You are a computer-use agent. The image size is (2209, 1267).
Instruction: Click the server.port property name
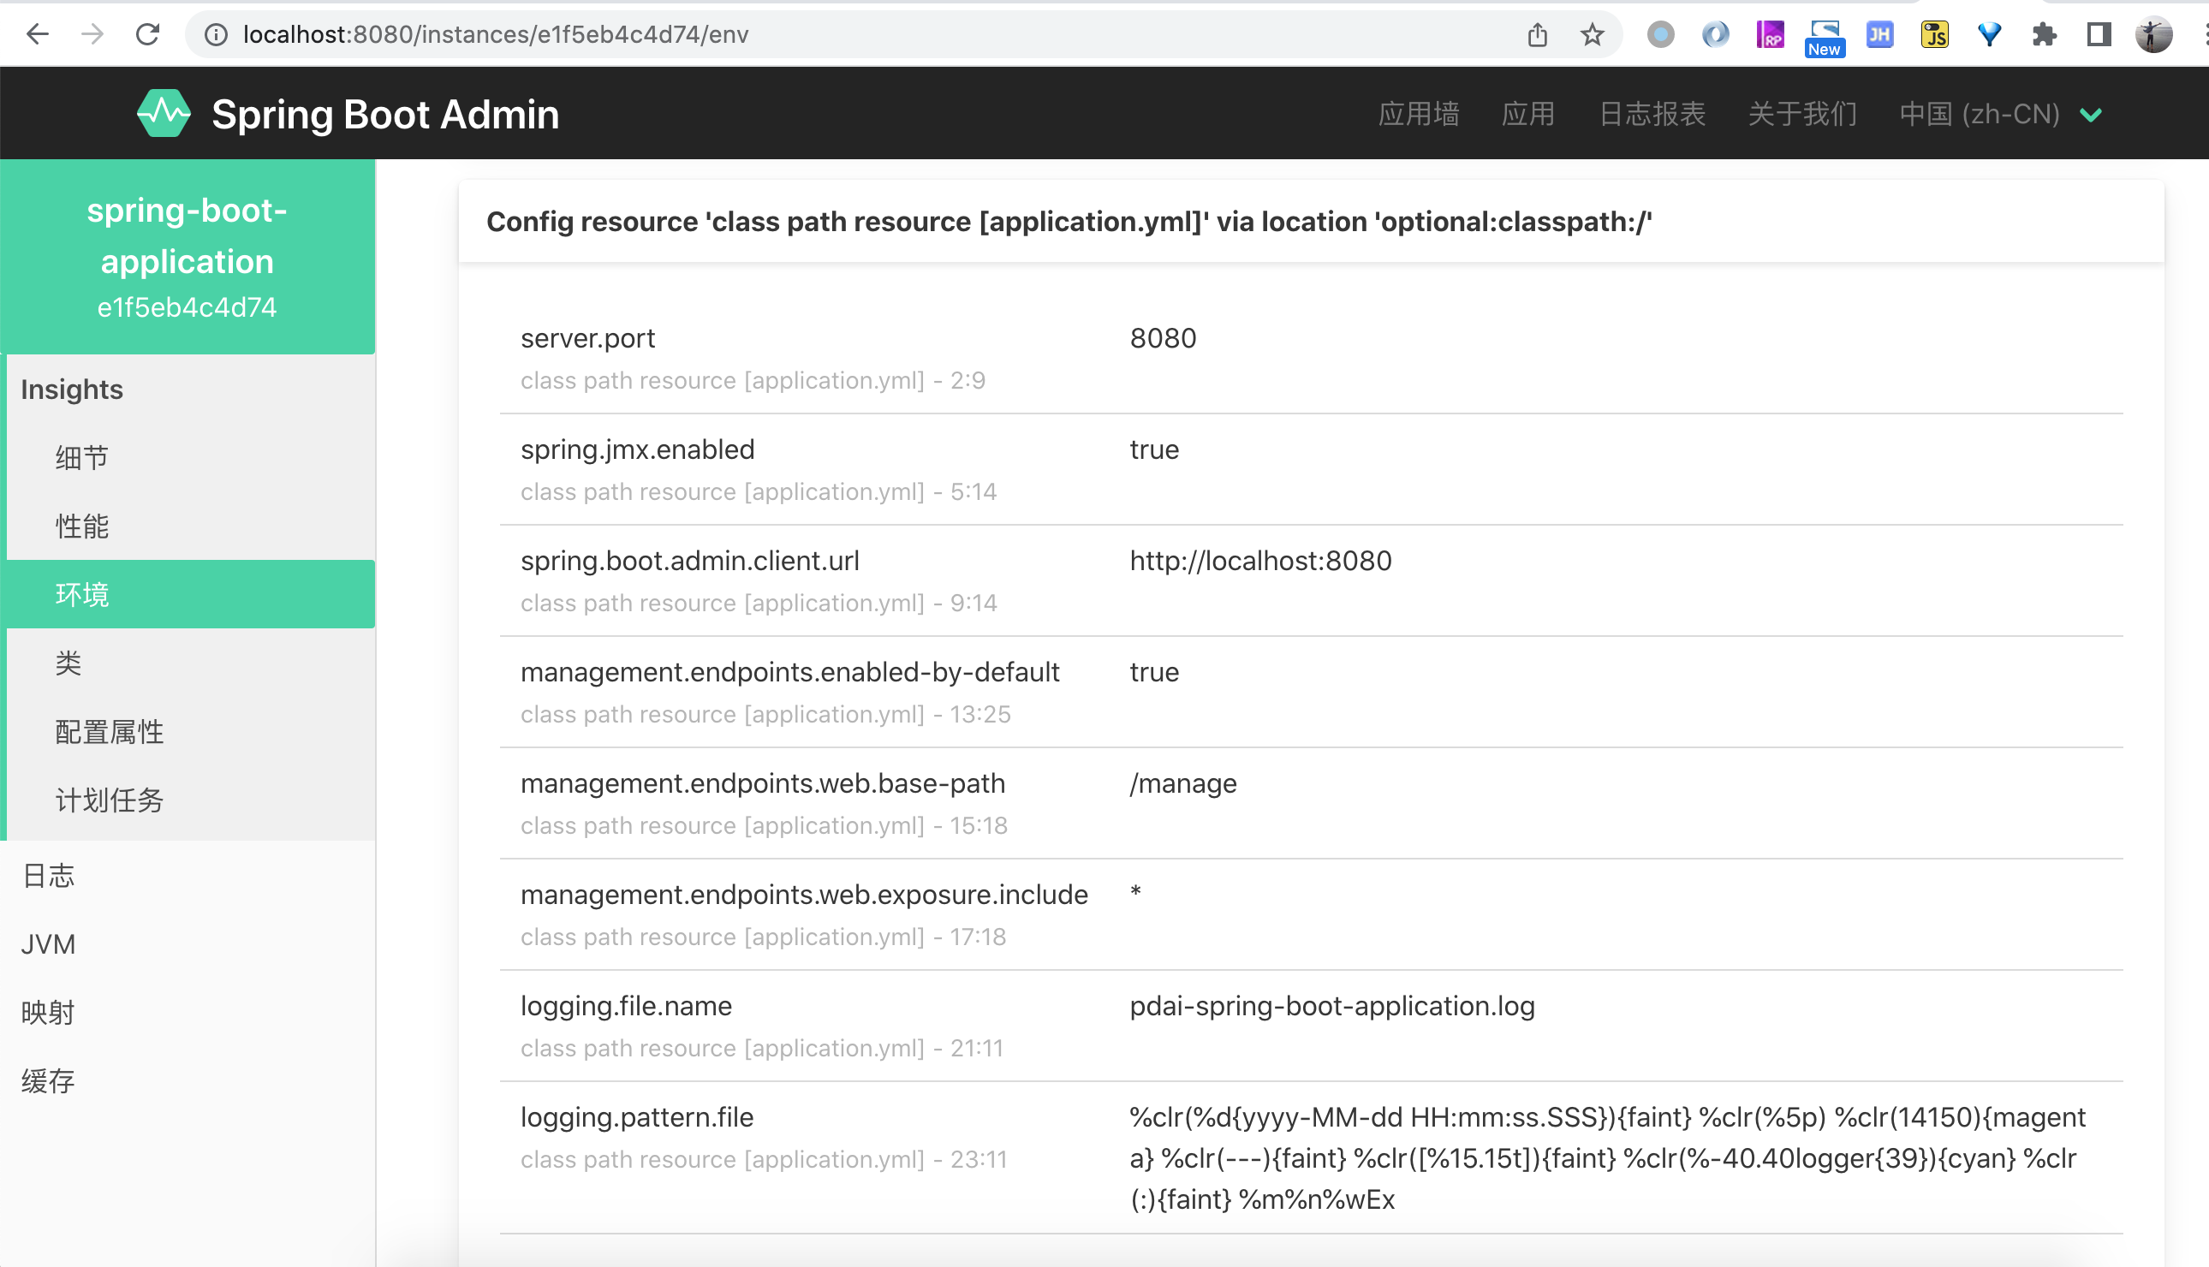point(587,338)
